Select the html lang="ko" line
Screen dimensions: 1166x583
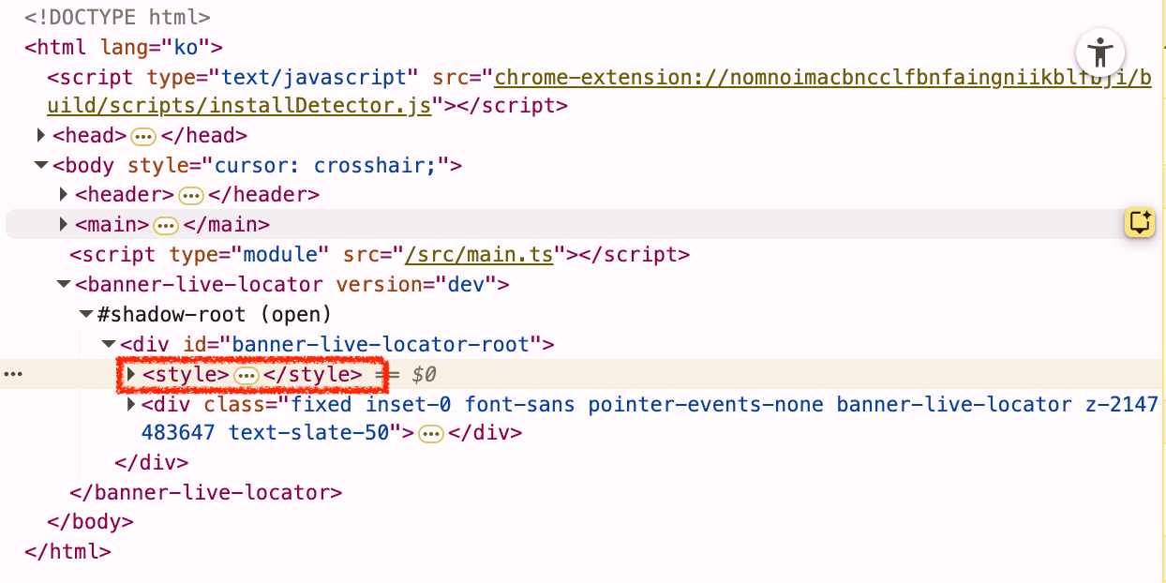pos(123,47)
